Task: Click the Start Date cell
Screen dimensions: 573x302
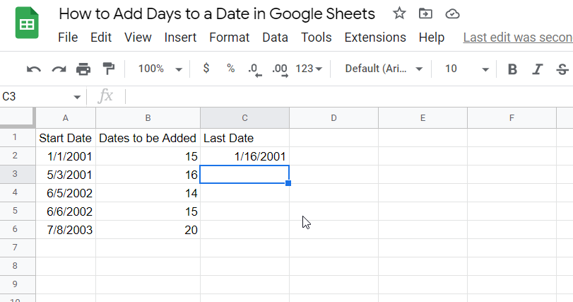Action: (66, 138)
